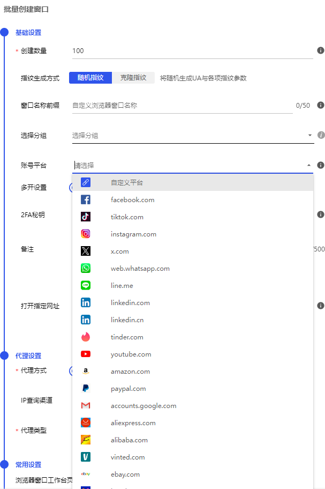Screen dimensions: 325x489
Task: Click the Tinder flame icon
Action: [86, 337]
